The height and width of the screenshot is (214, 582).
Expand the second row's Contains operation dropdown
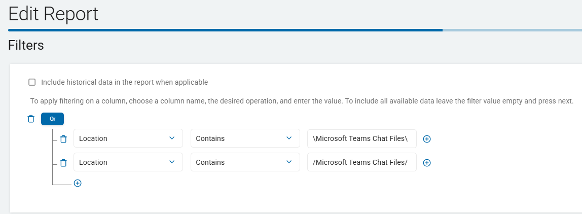[245, 162]
